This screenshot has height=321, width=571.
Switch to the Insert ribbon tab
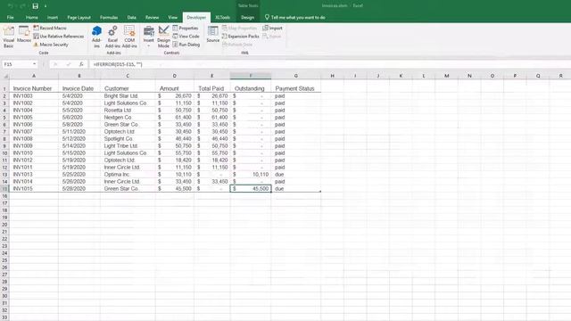point(53,18)
